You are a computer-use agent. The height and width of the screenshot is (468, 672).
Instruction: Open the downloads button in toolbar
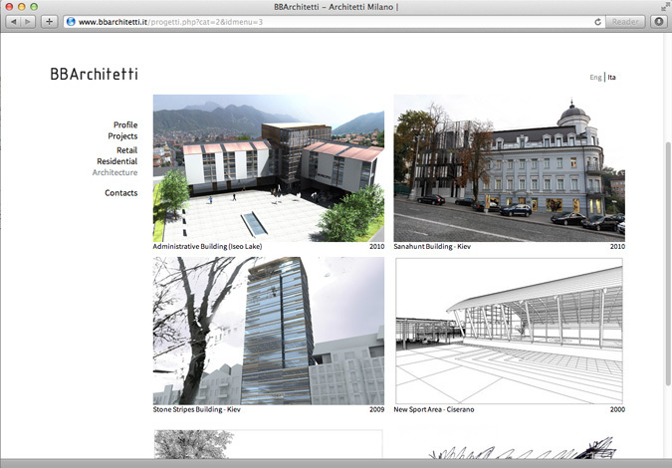658,21
